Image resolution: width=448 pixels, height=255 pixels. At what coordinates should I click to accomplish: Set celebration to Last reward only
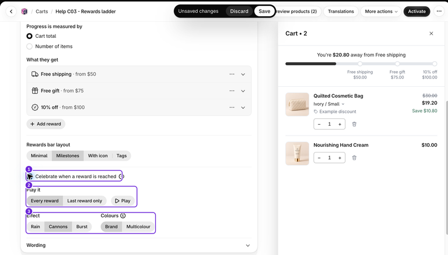tap(85, 201)
